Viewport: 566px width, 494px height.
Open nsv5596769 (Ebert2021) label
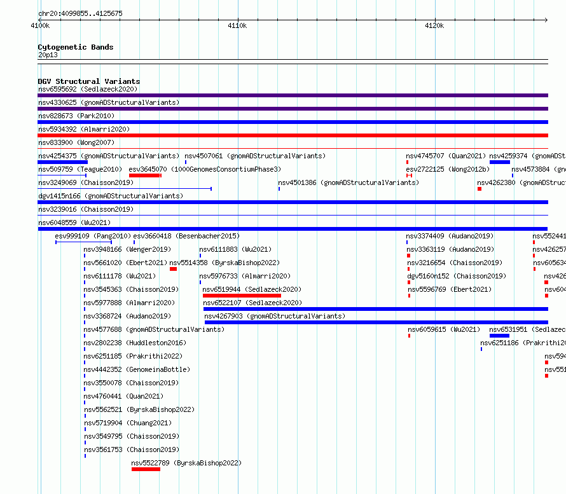[x=450, y=289]
